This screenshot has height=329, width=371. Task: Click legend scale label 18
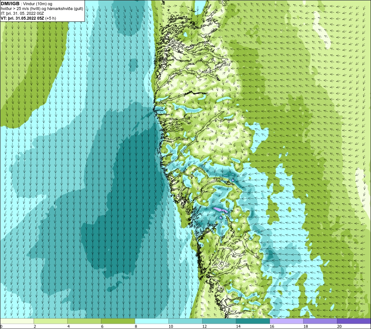click(x=305, y=326)
